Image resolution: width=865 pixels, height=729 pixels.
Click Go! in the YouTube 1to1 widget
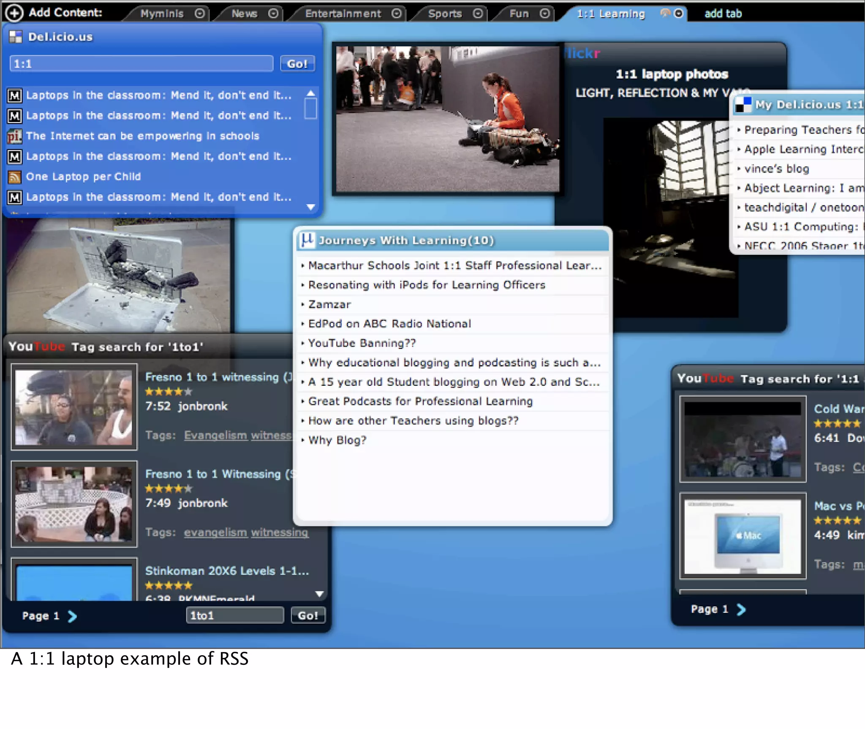[308, 615]
